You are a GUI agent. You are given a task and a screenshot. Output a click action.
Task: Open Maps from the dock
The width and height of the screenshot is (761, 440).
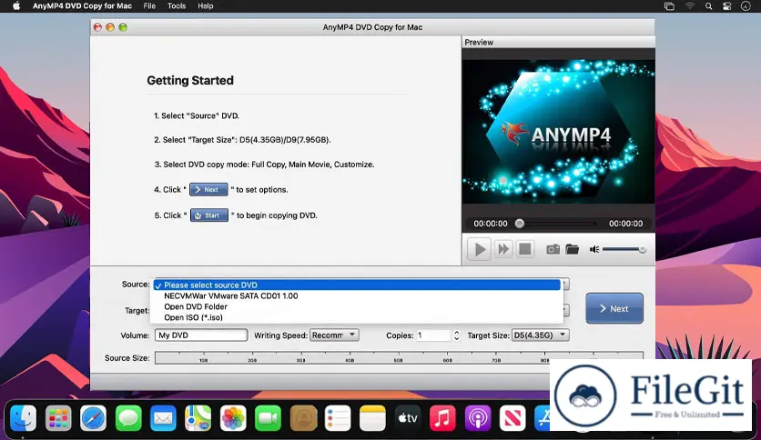click(x=198, y=418)
